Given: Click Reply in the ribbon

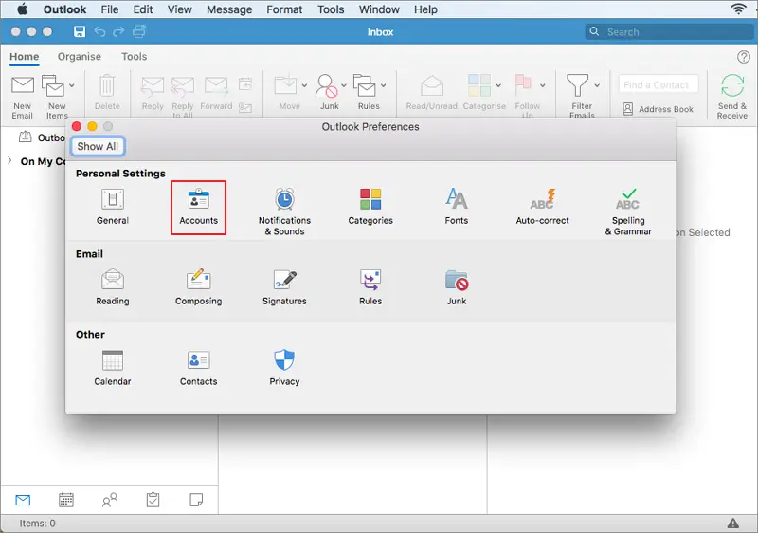Looking at the screenshot, I should click(153, 93).
